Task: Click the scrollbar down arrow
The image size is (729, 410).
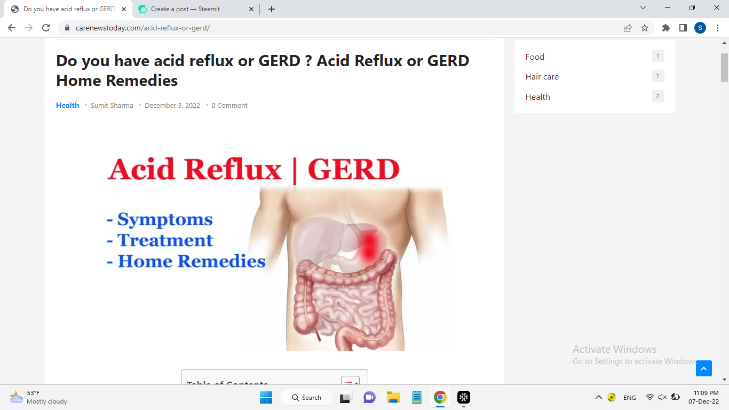Action: coord(725,380)
